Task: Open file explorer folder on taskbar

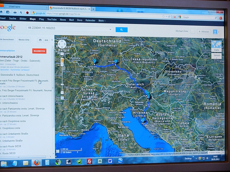Action: click(4, 164)
